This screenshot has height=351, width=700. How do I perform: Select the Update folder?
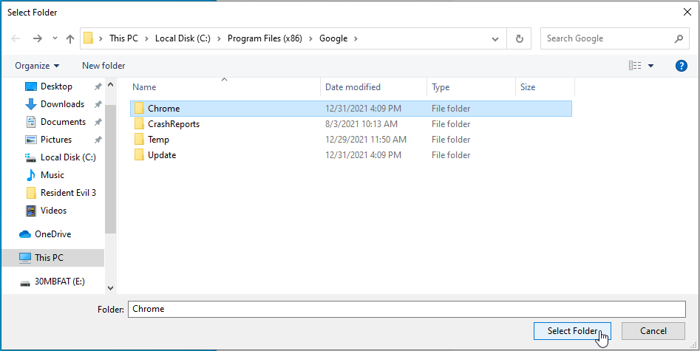tap(351, 155)
